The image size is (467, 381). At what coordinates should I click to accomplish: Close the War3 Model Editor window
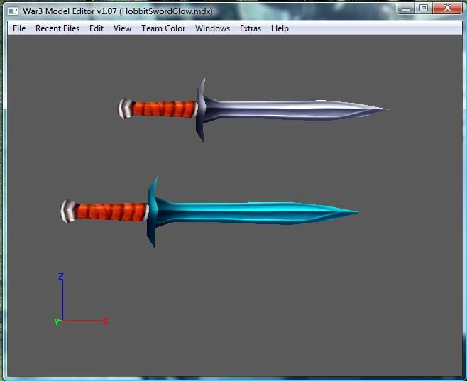tap(447, 9)
